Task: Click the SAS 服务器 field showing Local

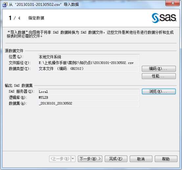Action: [x=89, y=92]
